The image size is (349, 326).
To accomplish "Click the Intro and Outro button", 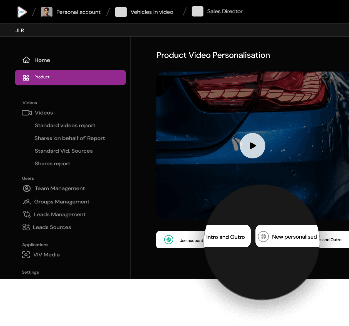I will (225, 236).
